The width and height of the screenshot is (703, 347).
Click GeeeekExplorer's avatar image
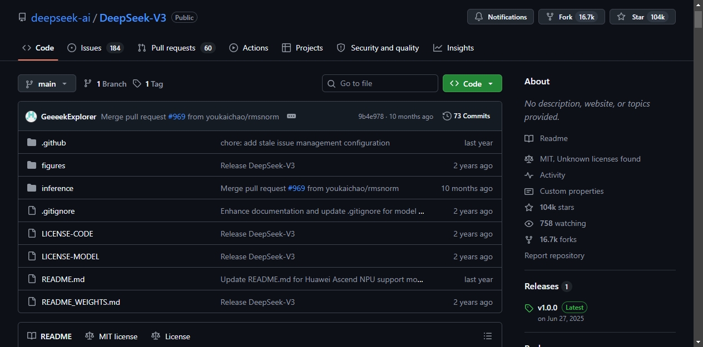click(31, 117)
